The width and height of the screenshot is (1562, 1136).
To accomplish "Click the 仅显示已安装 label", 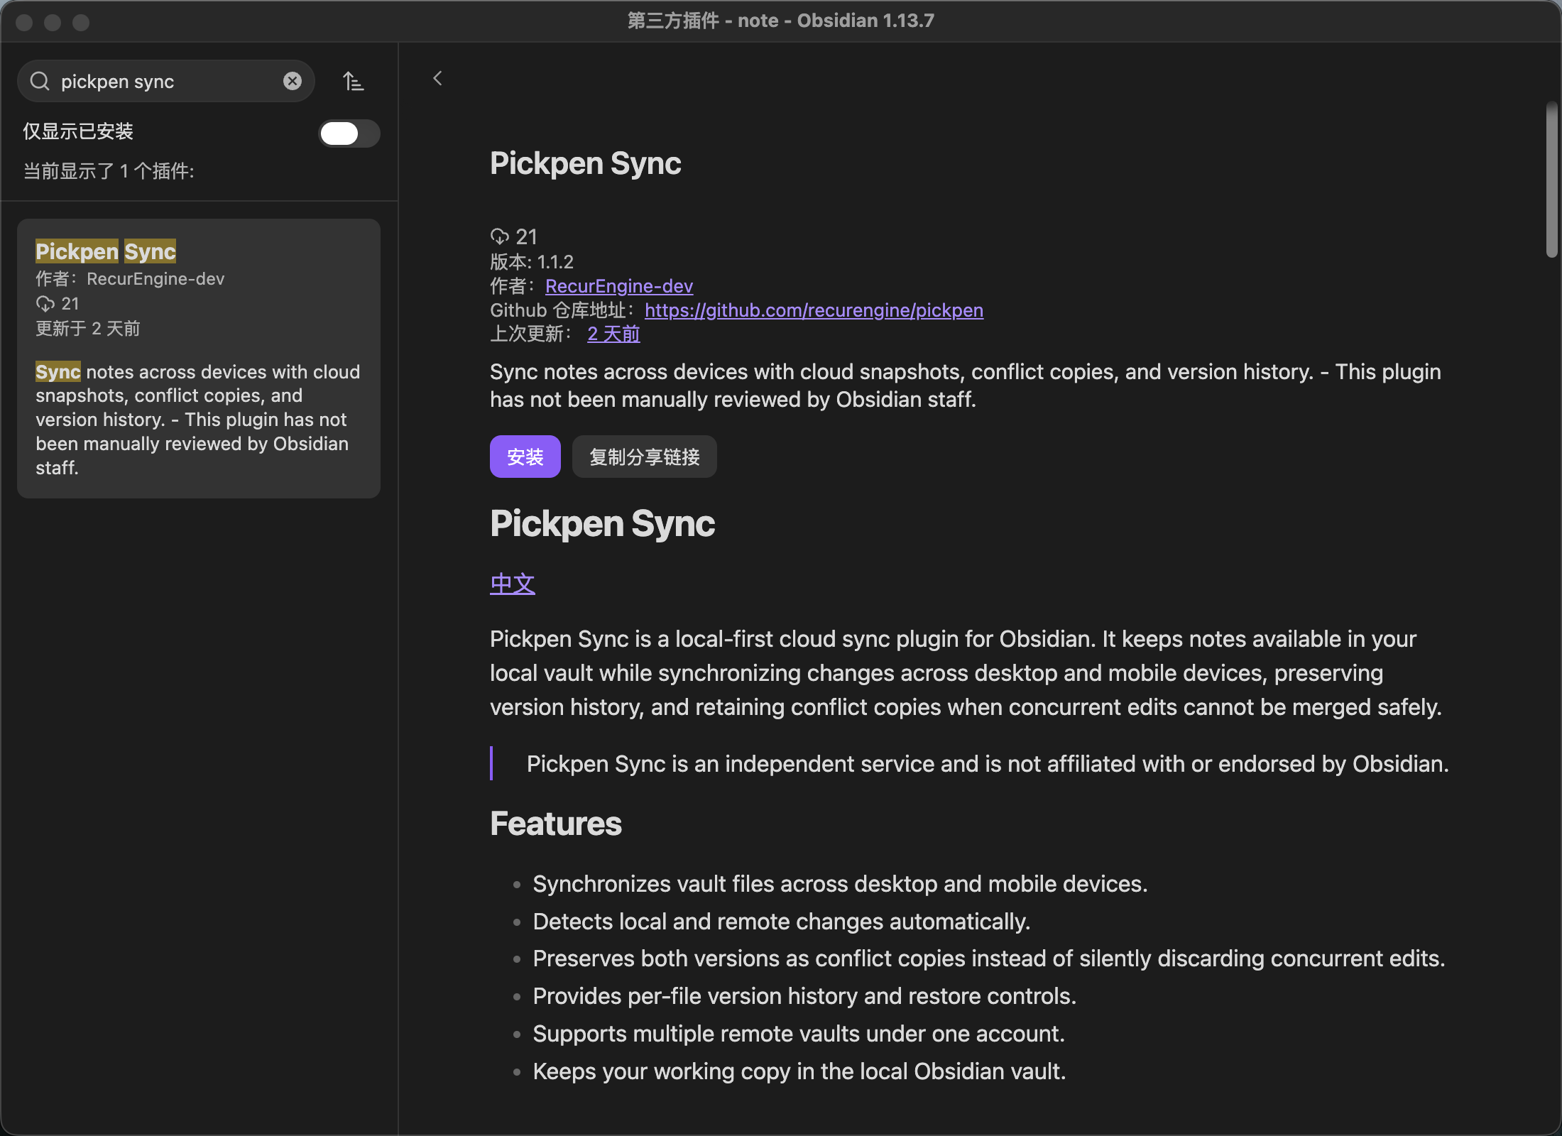I will (x=78, y=131).
